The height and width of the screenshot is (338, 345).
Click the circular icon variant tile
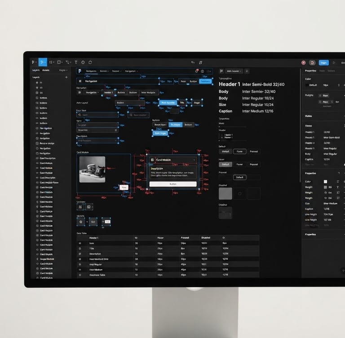(x=81, y=222)
